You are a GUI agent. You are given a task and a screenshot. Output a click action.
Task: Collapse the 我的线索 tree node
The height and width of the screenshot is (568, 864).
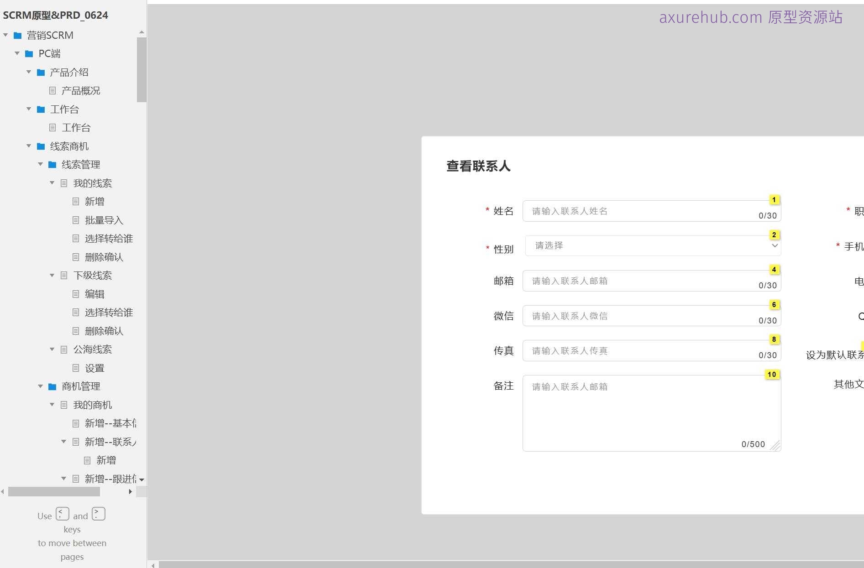pos(51,183)
